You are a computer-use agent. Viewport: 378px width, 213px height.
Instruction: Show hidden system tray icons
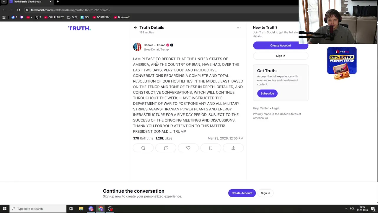(x=346, y=209)
